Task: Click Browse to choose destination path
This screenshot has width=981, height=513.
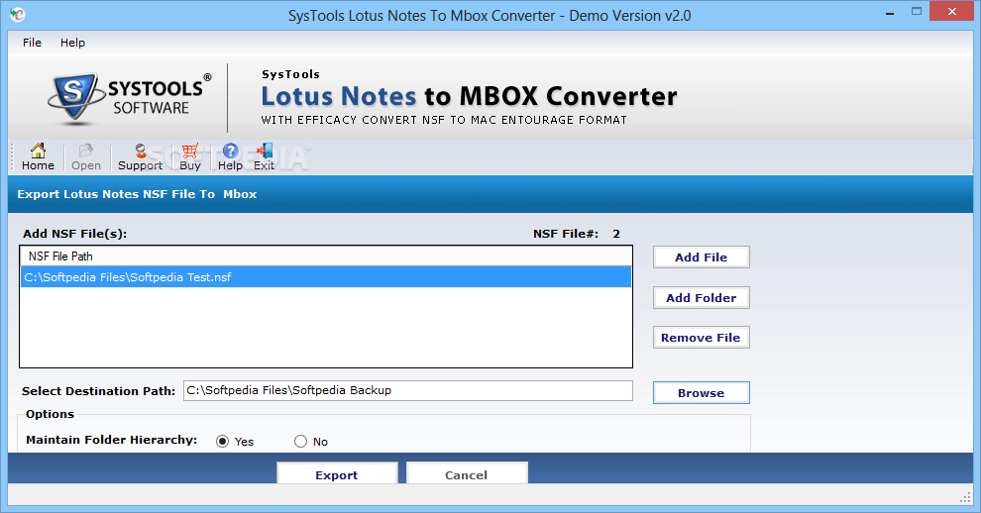Action: tap(701, 393)
